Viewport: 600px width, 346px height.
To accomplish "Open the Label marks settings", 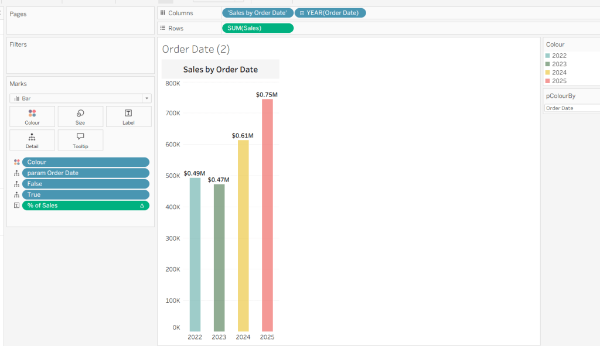I will (128, 117).
